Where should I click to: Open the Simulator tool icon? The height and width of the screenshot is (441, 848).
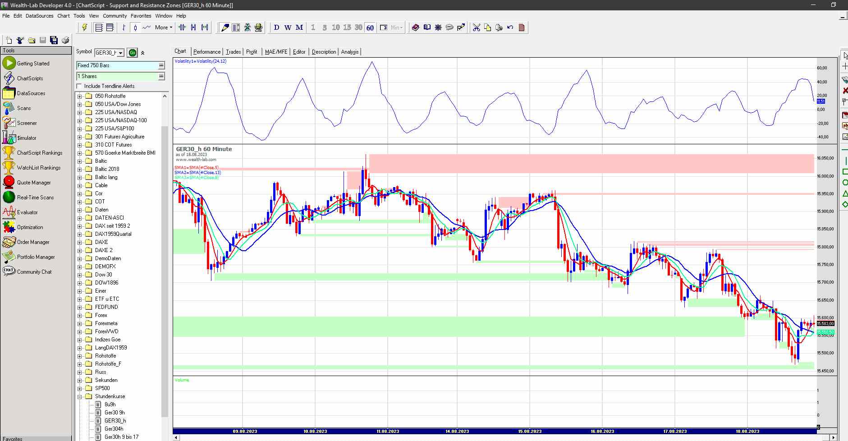pyautogui.click(x=9, y=138)
